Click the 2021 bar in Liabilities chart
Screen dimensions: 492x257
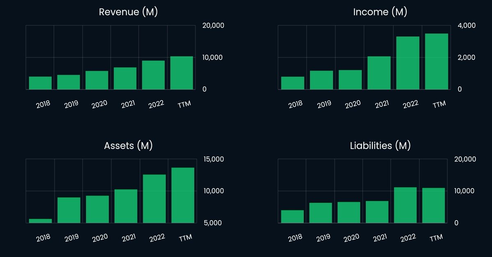tap(377, 212)
